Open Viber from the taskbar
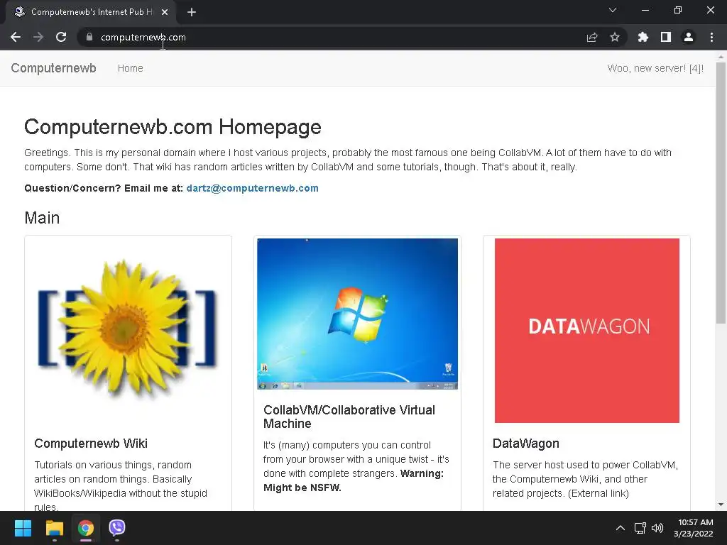 pos(117,528)
